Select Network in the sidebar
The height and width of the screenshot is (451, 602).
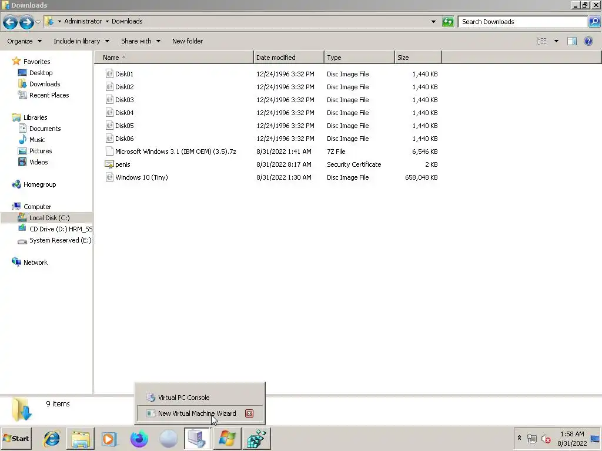(35, 262)
